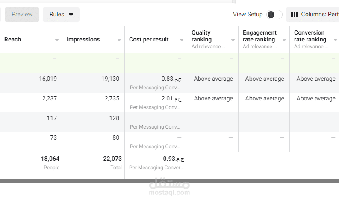Open the Rules dropdown menu

click(x=61, y=15)
